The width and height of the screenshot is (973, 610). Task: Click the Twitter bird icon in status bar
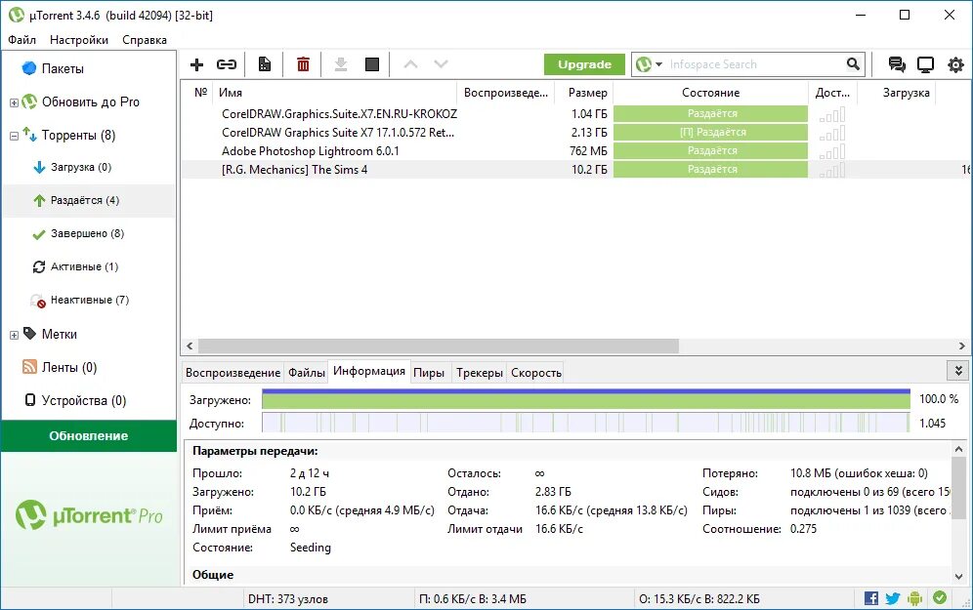(893, 598)
